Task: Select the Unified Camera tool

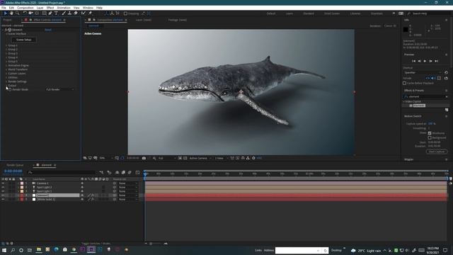Action: click(30, 13)
